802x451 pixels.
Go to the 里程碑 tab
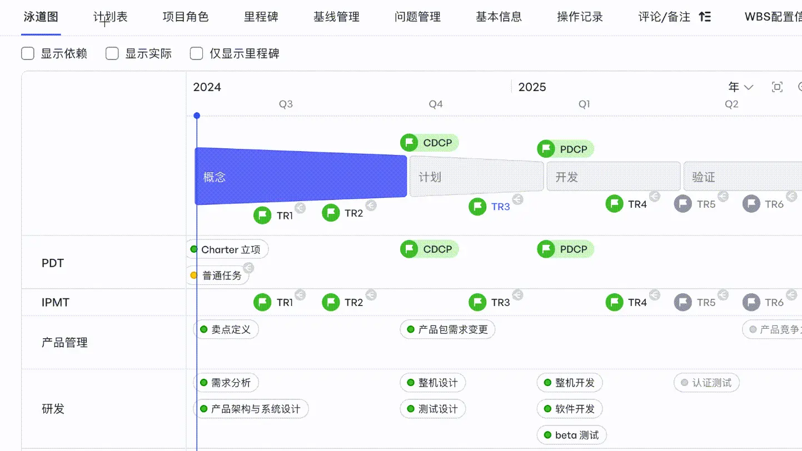coord(261,17)
